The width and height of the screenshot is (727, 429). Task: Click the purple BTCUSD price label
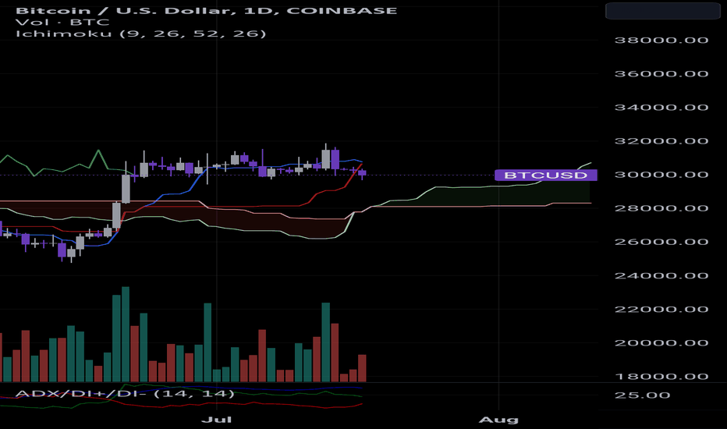(x=546, y=175)
